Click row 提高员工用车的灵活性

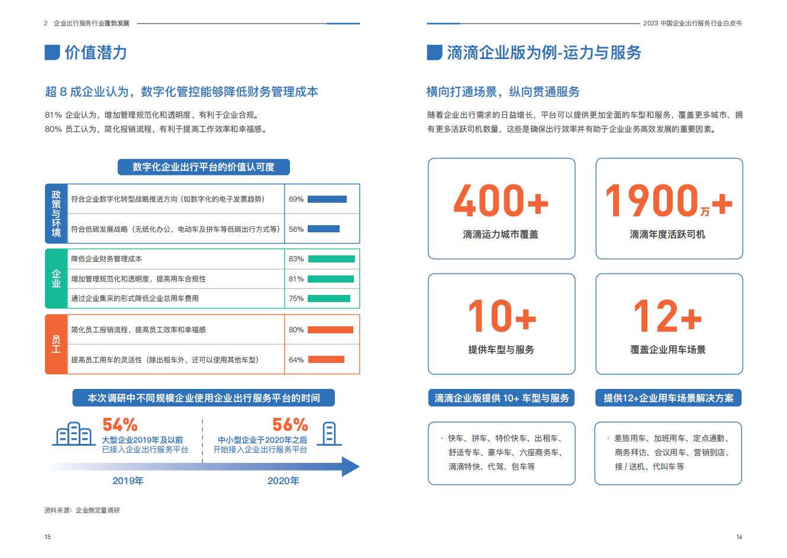click(213, 359)
